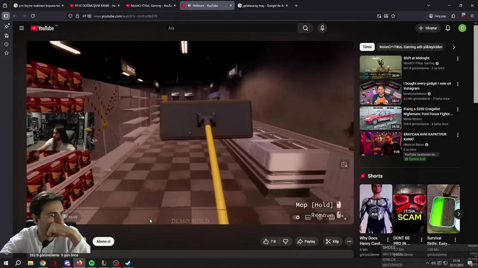Open options for Instagram gadget video
The image size is (478, 268).
point(457,84)
